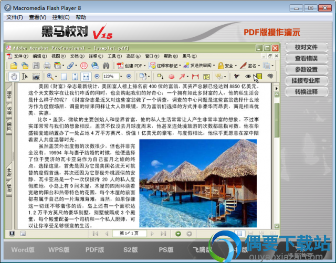Switch to the PDF版 demo tab

94,250
